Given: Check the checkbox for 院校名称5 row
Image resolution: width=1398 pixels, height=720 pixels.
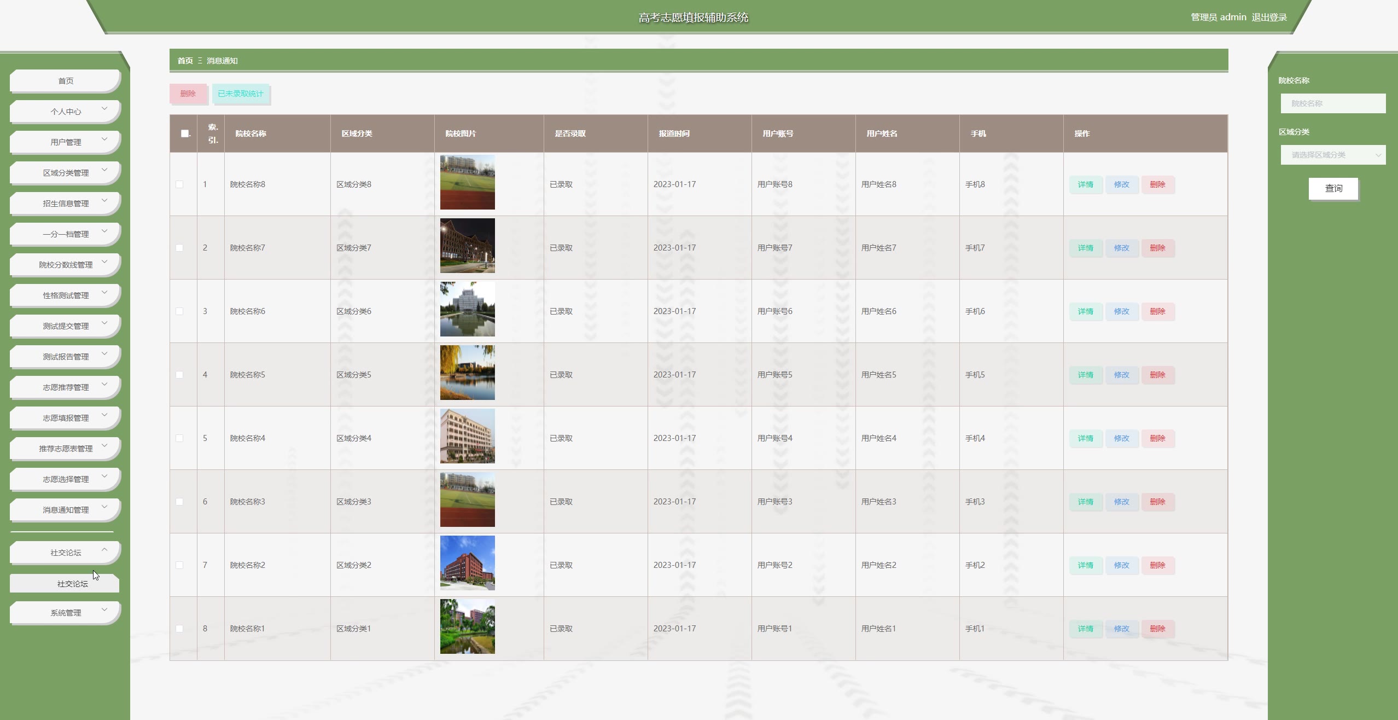Looking at the screenshot, I should 179,375.
